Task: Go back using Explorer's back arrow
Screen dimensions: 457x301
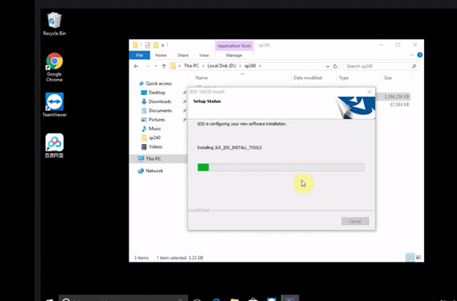Action: (x=136, y=66)
